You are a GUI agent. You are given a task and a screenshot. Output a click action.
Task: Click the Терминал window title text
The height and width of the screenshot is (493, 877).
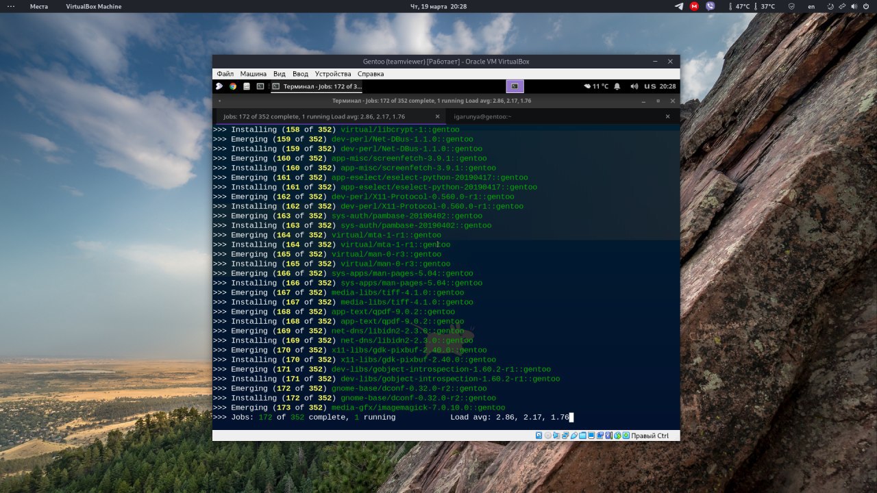(432, 101)
